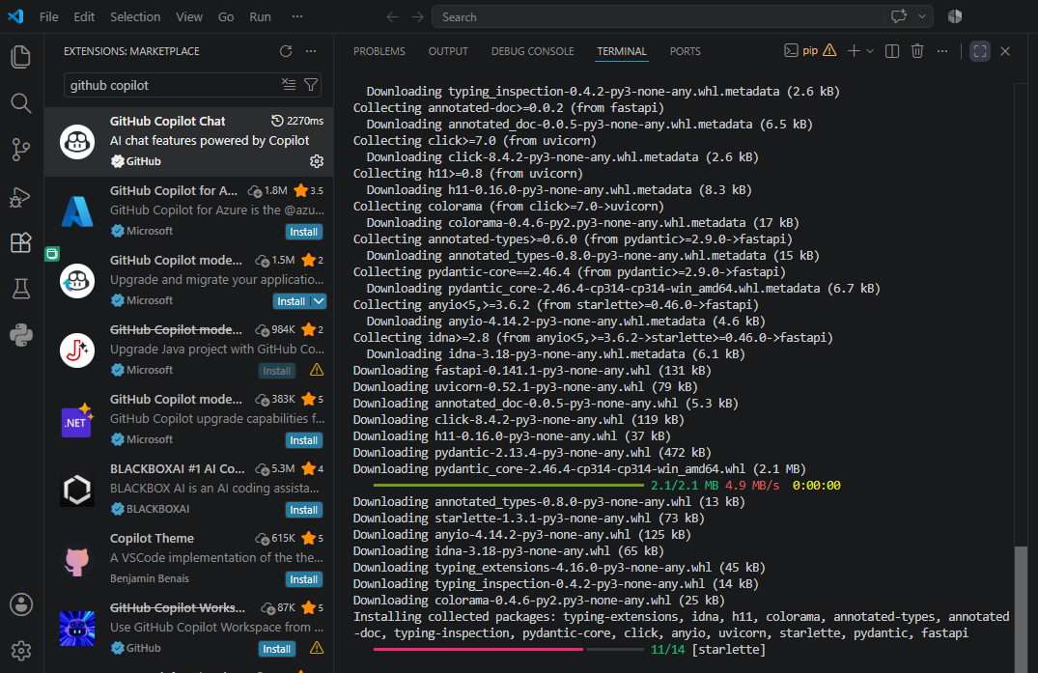Install the .NET GitHub Copilot modernization extension
The height and width of the screenshot is (673, 1038).
304,440
